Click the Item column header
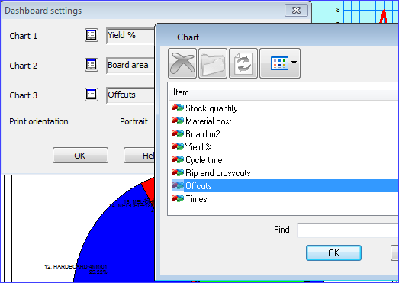This screenshot has width=399, height=283. click(284, 92)
